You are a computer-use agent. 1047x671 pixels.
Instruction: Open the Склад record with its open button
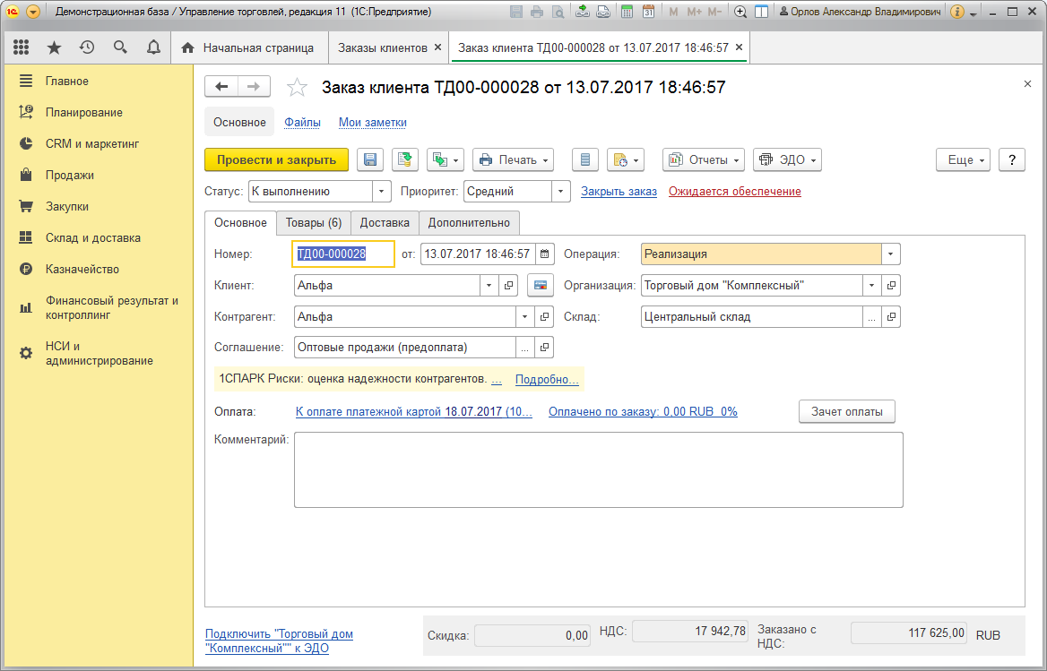891,317
